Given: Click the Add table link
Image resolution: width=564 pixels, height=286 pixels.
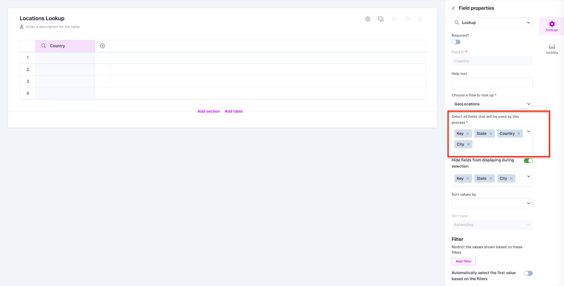Looking at the screenshot, I should tap(234, 111).
